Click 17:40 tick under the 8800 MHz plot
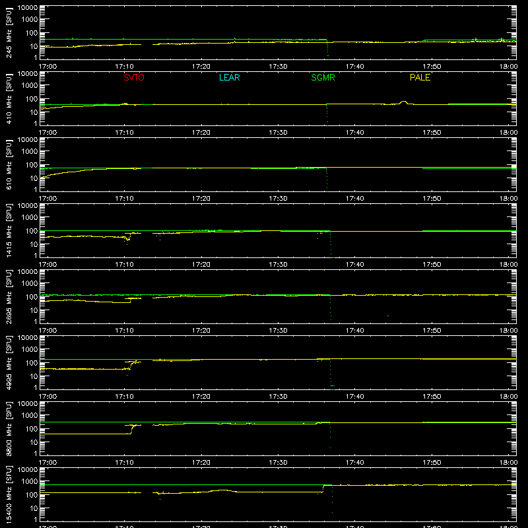This screenshot has height=528, width=528. 354,463
